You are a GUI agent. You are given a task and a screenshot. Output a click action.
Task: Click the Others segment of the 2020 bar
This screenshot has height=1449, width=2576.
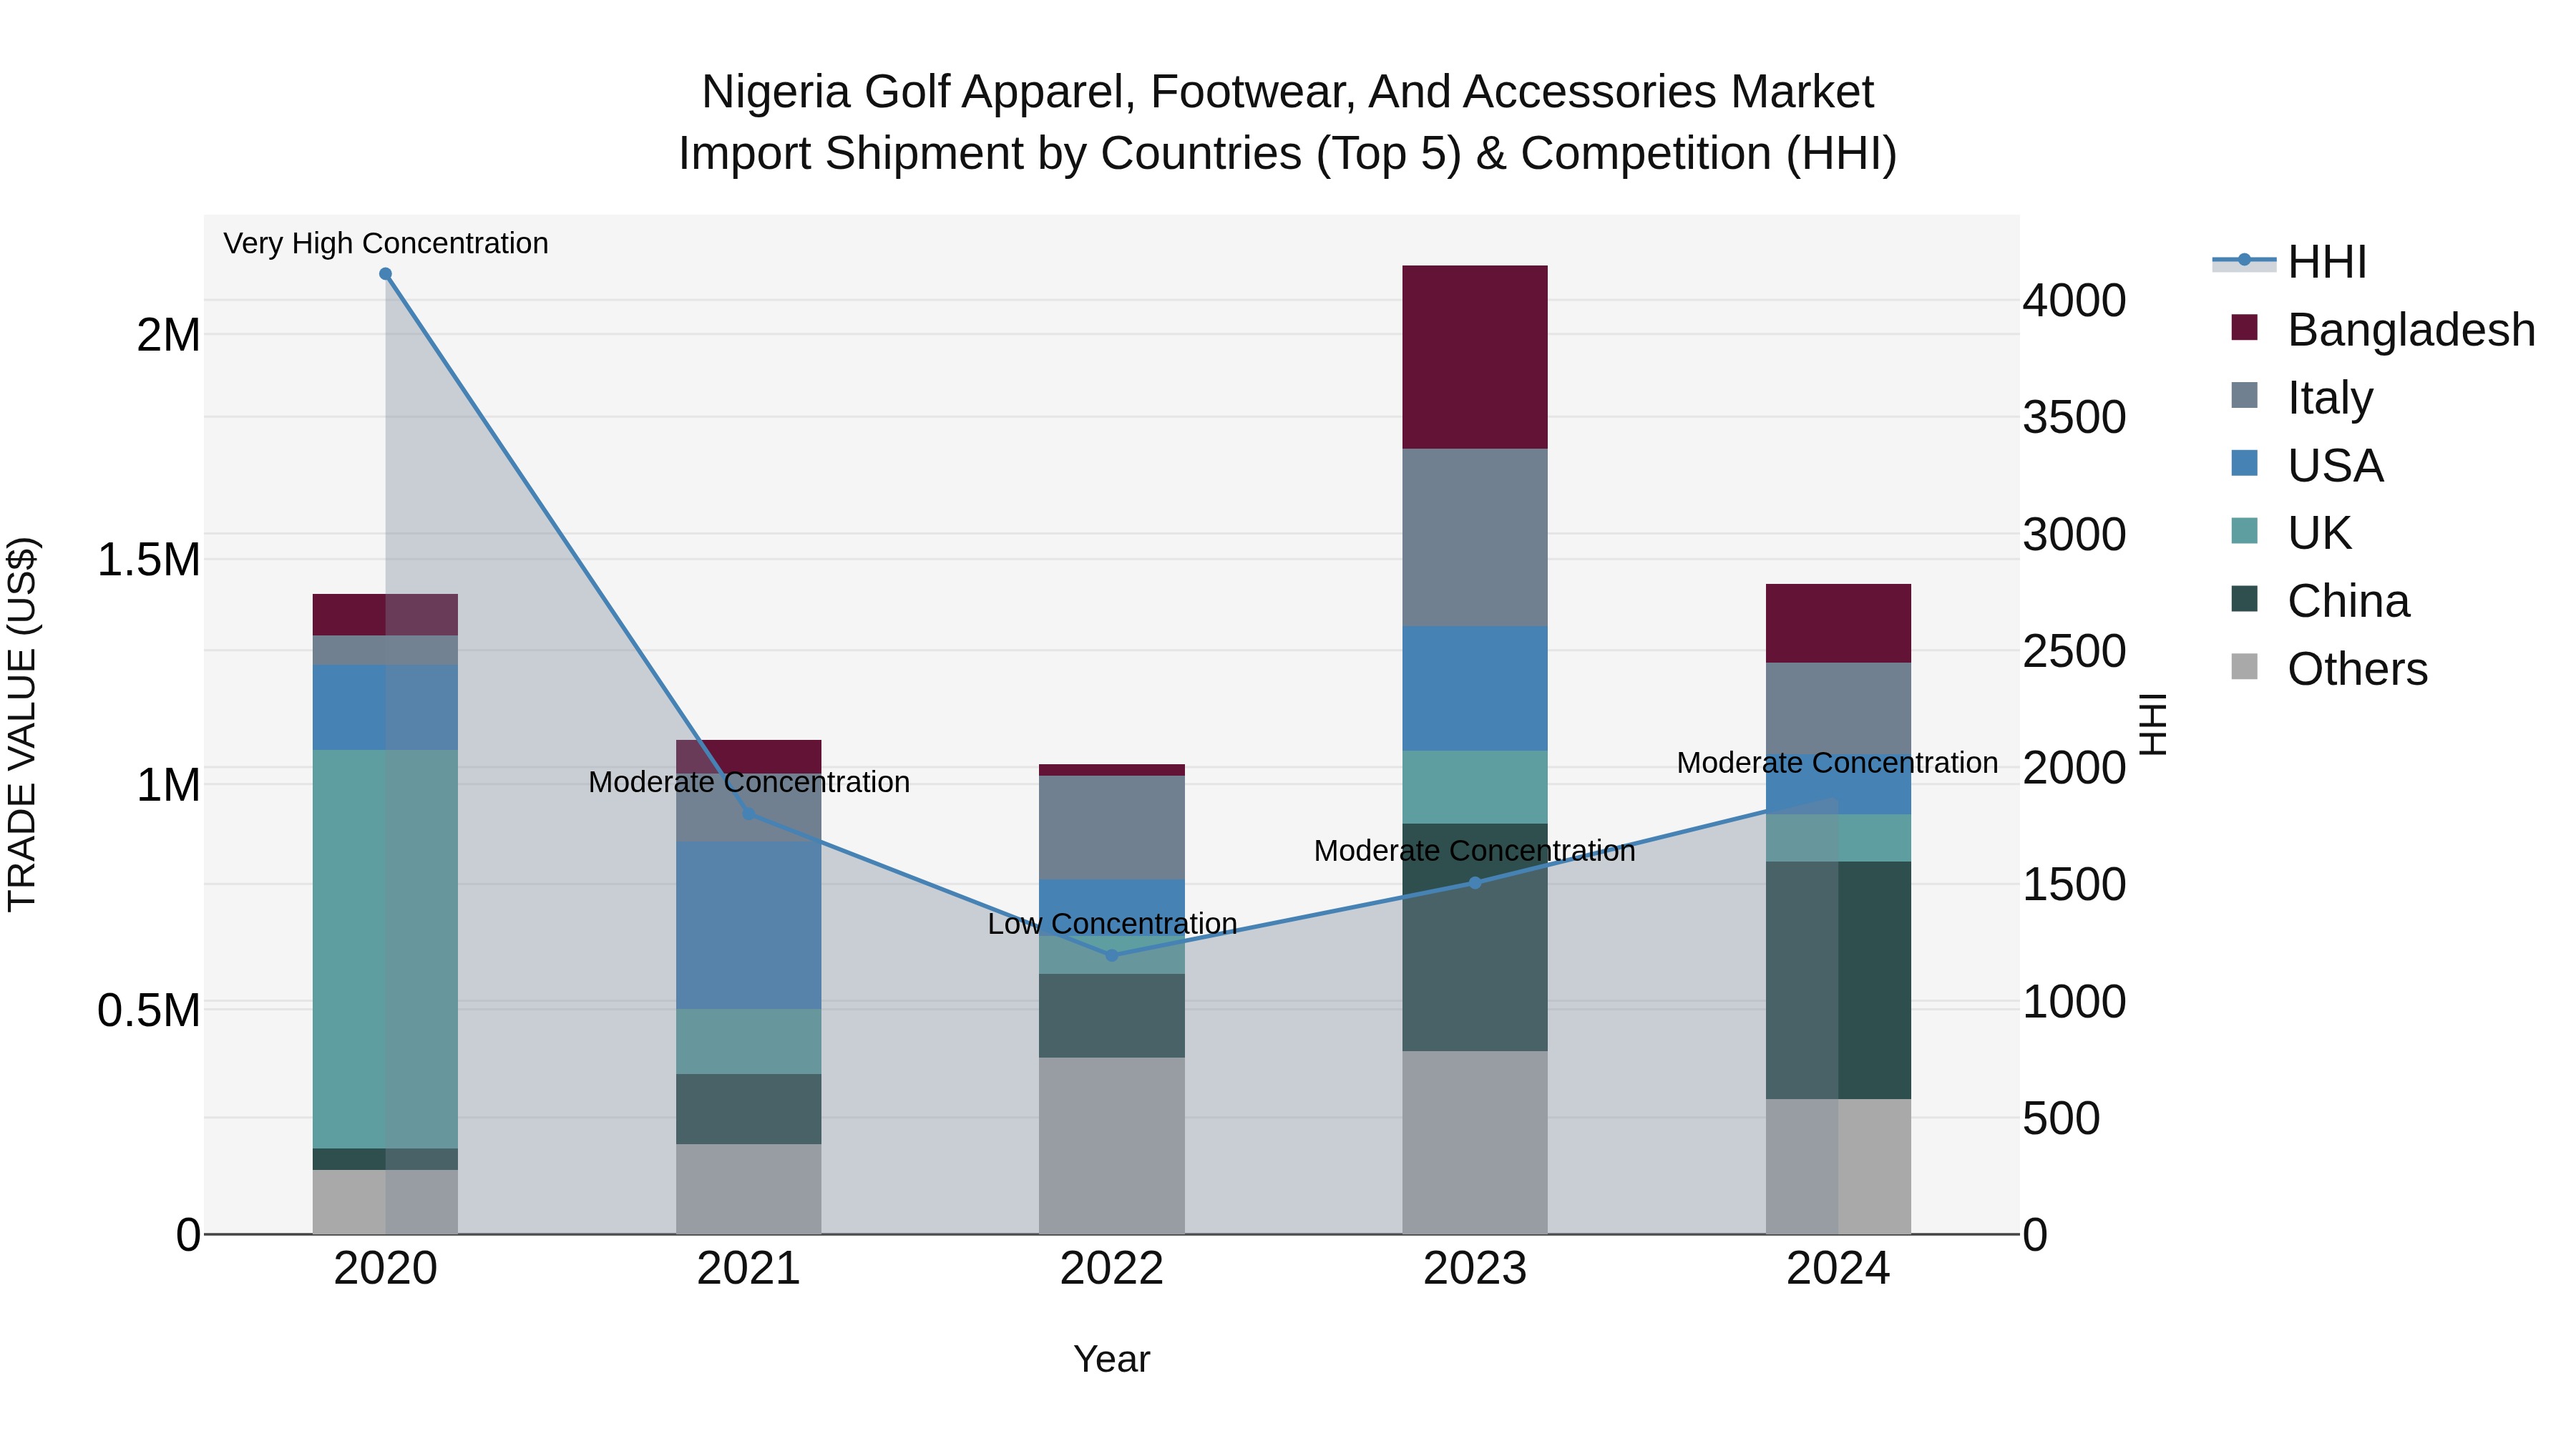385,1202
